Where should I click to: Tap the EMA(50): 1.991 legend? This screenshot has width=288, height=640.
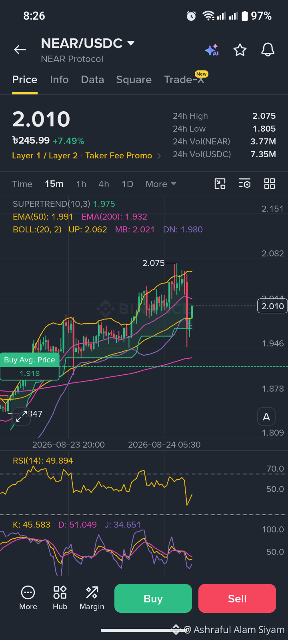point(43,217)
